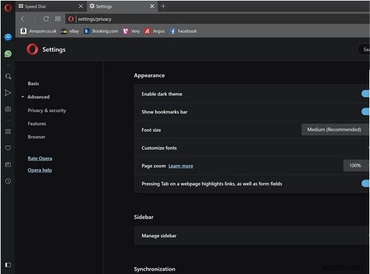
Task: Open the Flow send icon in the sidebar
Action: point(8,92)
